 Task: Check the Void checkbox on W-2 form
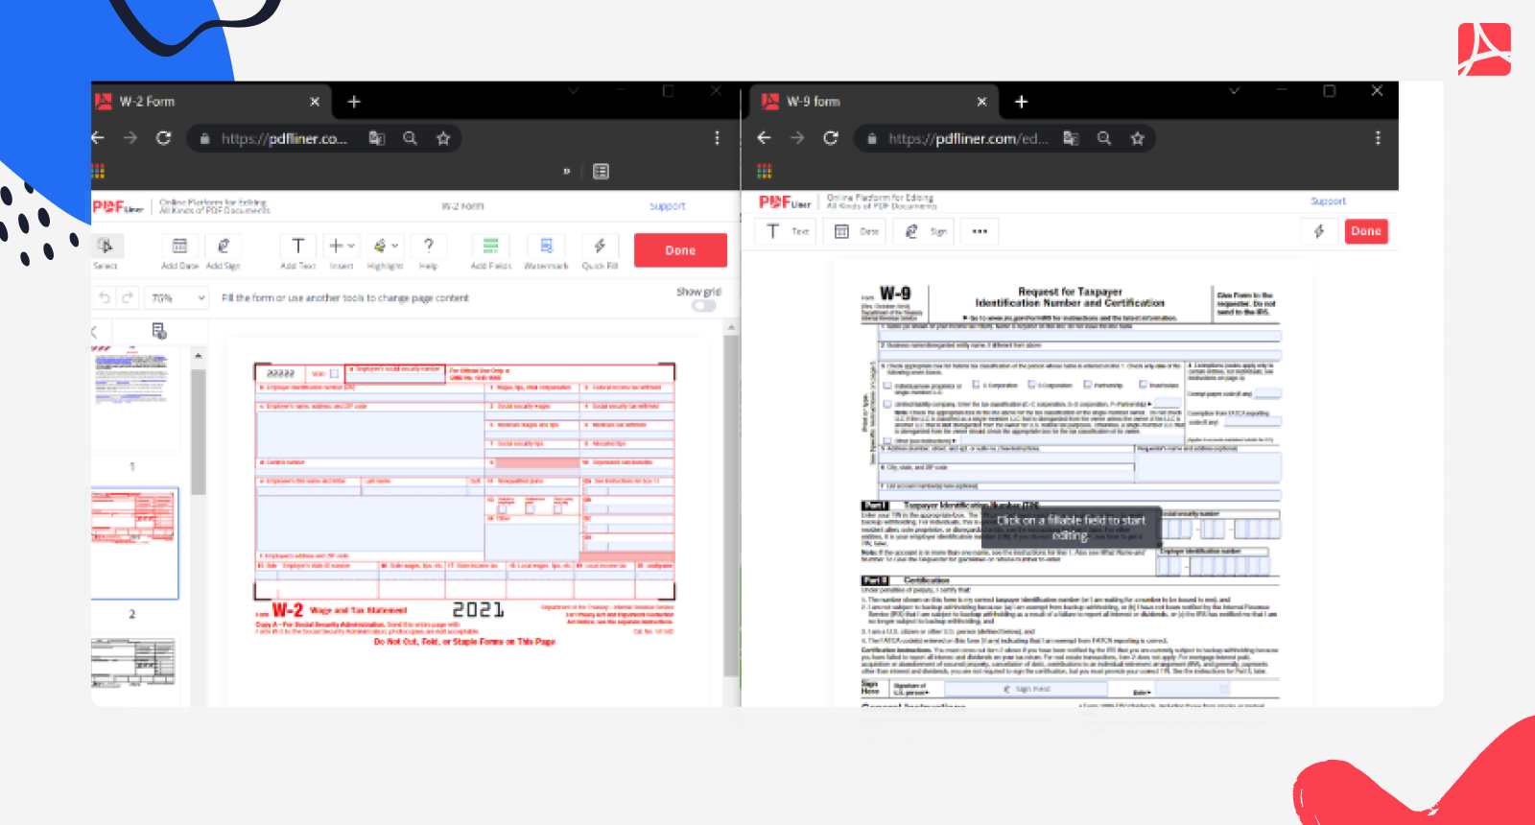(334, 373)
